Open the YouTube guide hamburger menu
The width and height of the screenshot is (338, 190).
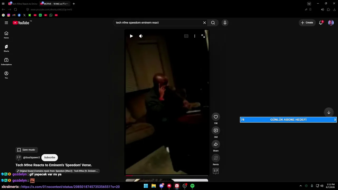pyautogui.click(x=6, y=23)
